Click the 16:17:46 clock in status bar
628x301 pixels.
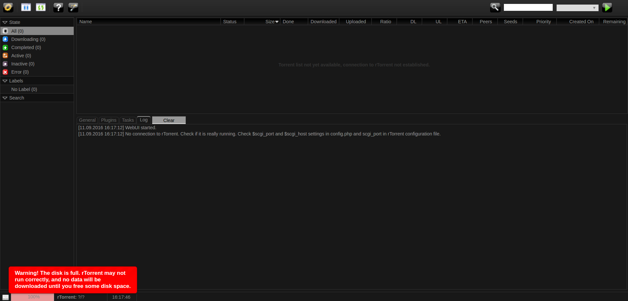click(121, 297)
